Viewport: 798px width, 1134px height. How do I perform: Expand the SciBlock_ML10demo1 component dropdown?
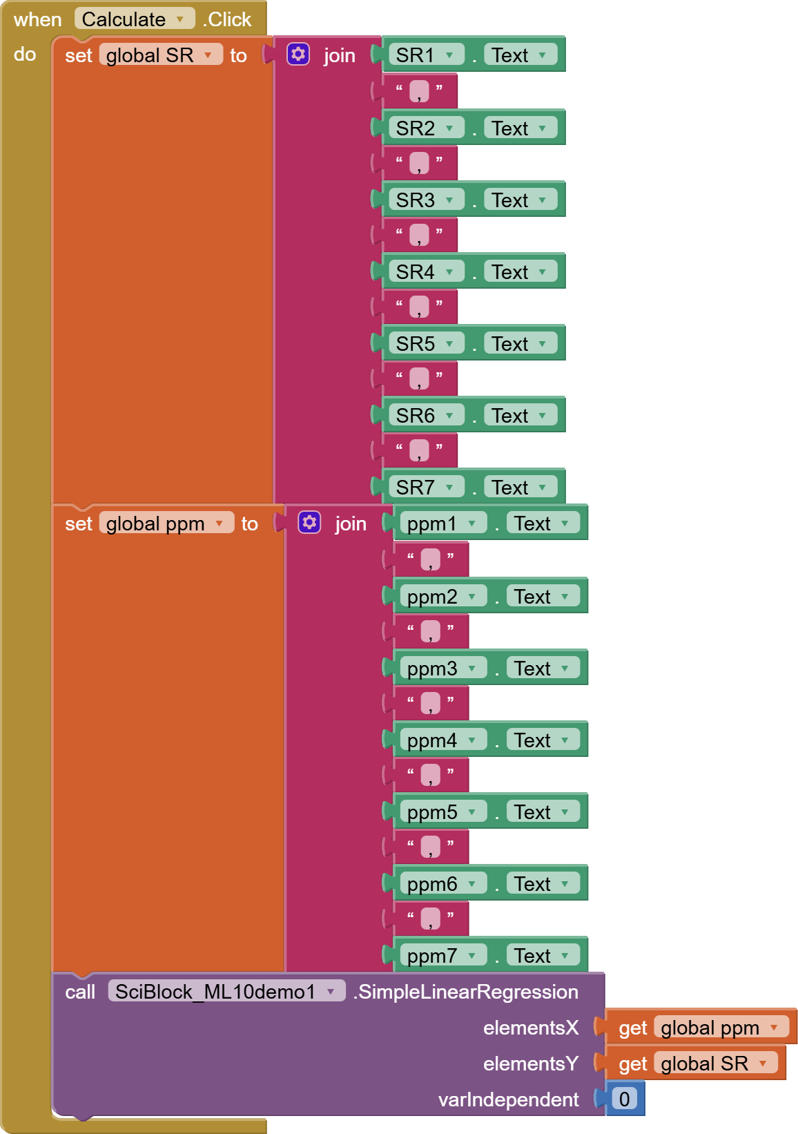331,992
